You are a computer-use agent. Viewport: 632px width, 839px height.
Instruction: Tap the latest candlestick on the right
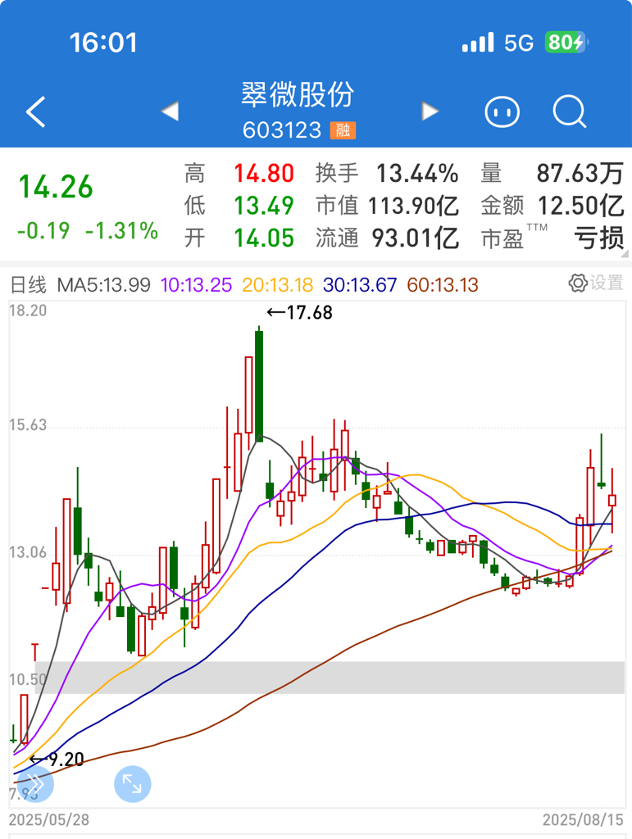(612, 501)
